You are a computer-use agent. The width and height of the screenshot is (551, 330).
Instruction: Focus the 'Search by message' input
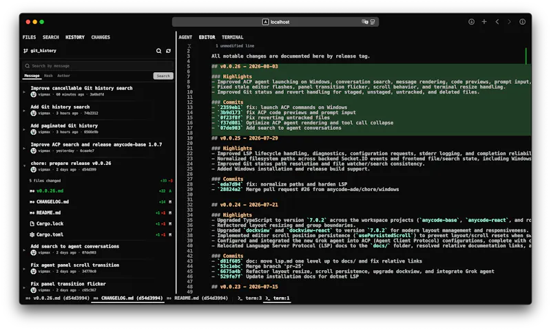click(x=98, y=66)
